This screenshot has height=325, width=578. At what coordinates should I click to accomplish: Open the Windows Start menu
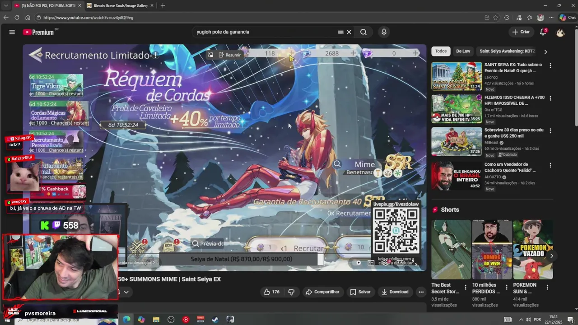7,320
